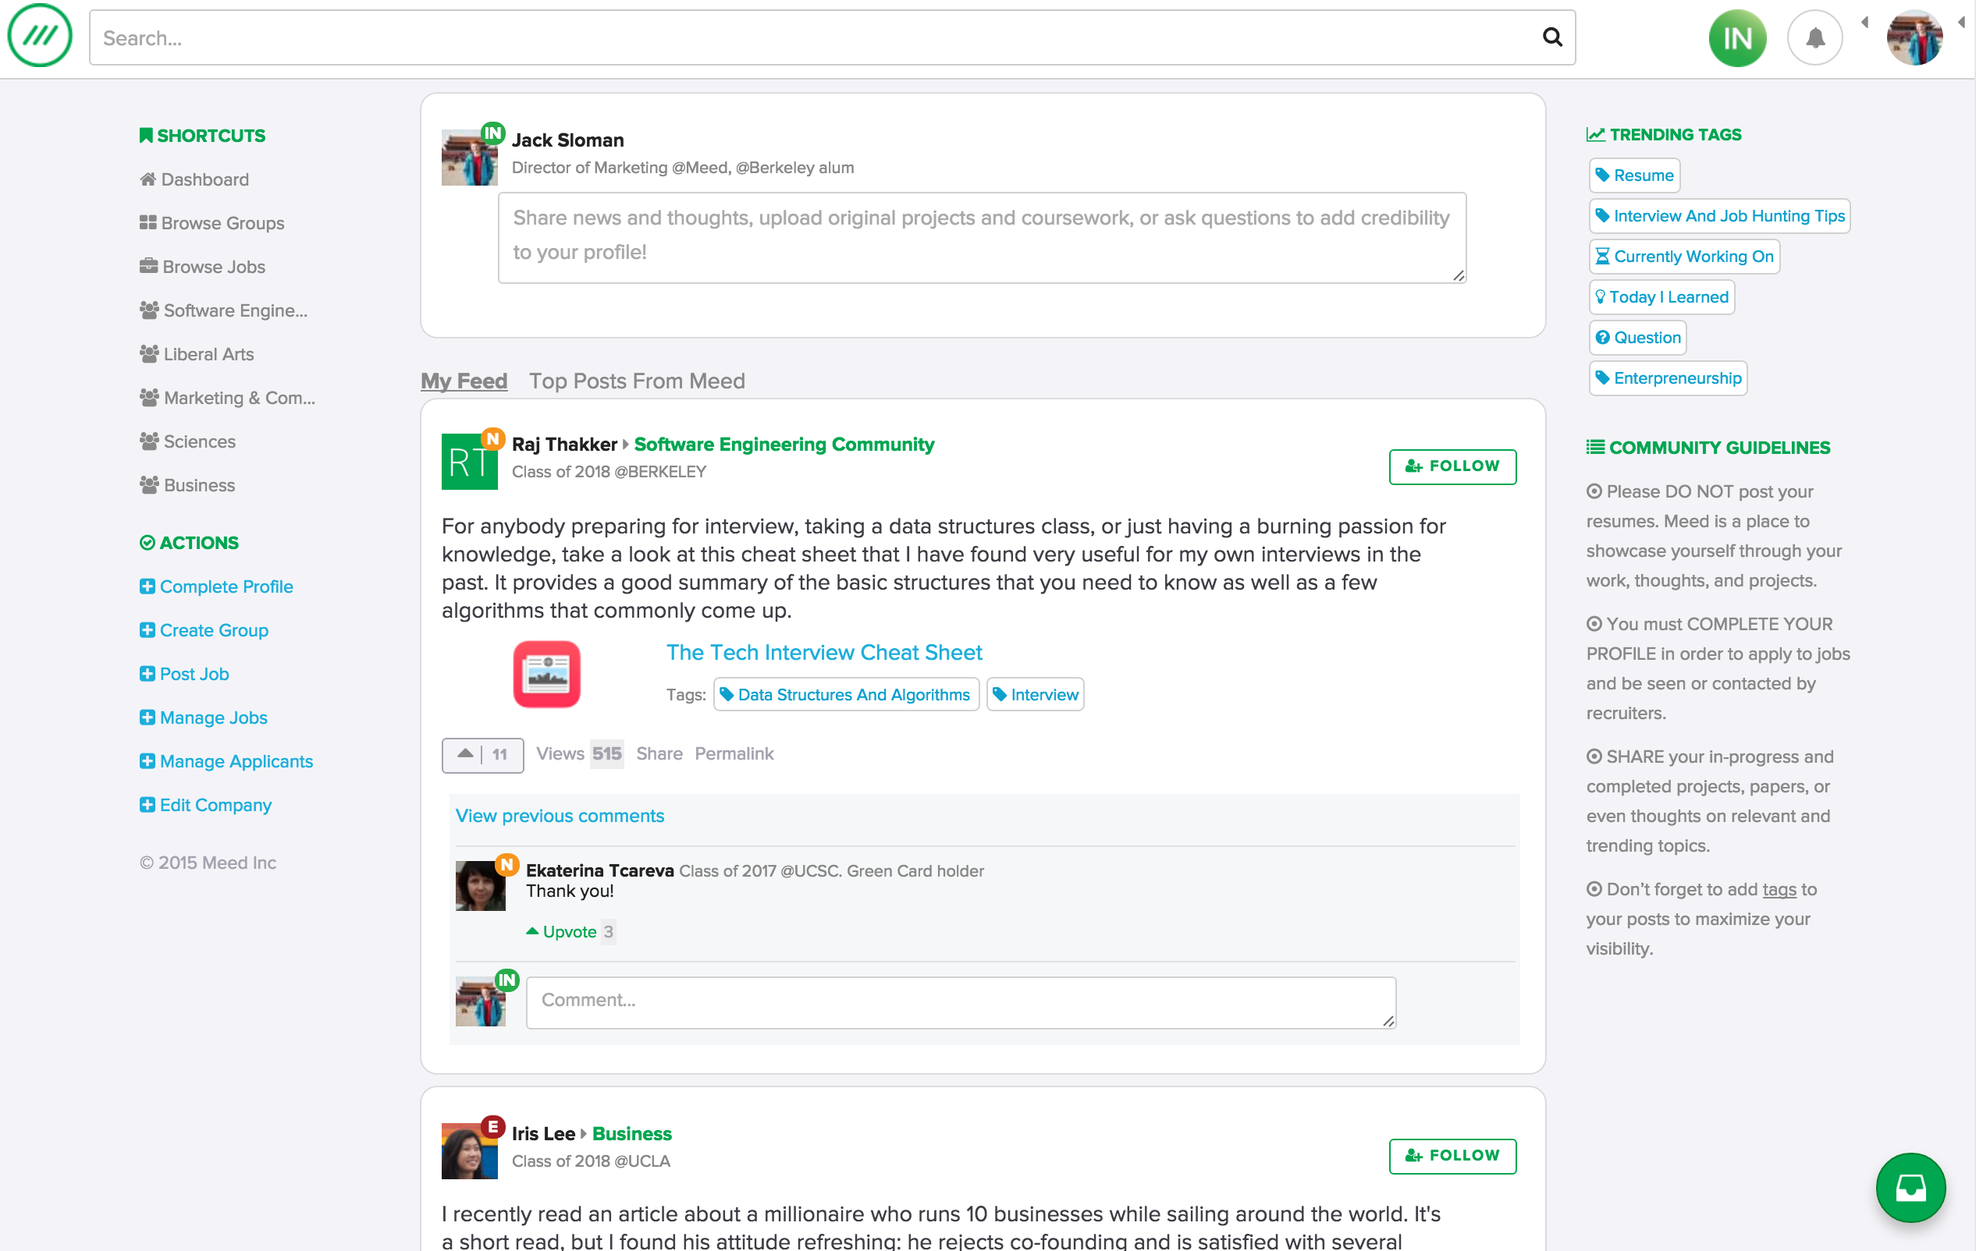Open notifications via the bell icon

[1814, 37]
